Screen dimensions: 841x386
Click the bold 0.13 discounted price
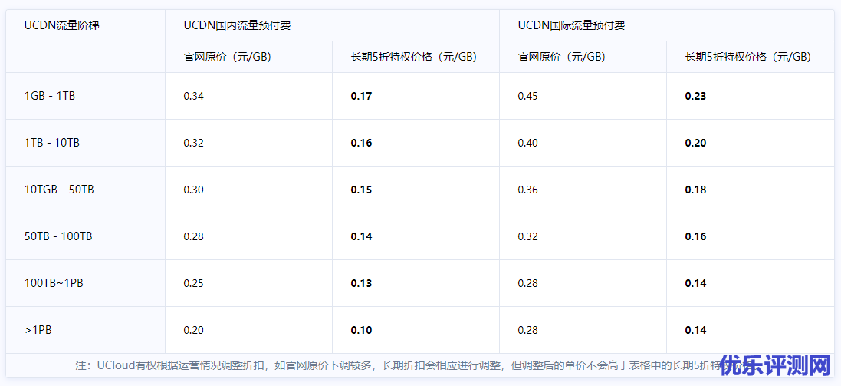point(362,283)
